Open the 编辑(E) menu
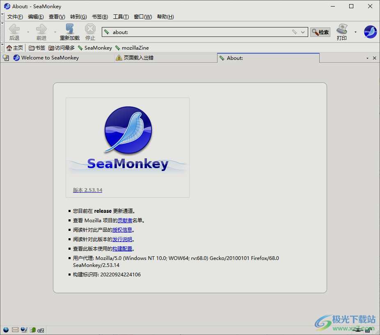Screen dimensions: 380x335 (x=36, y=17)
